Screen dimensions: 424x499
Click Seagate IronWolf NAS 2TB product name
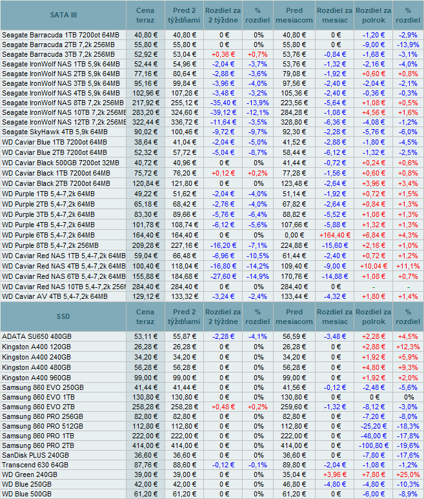(x=61, y=74)
